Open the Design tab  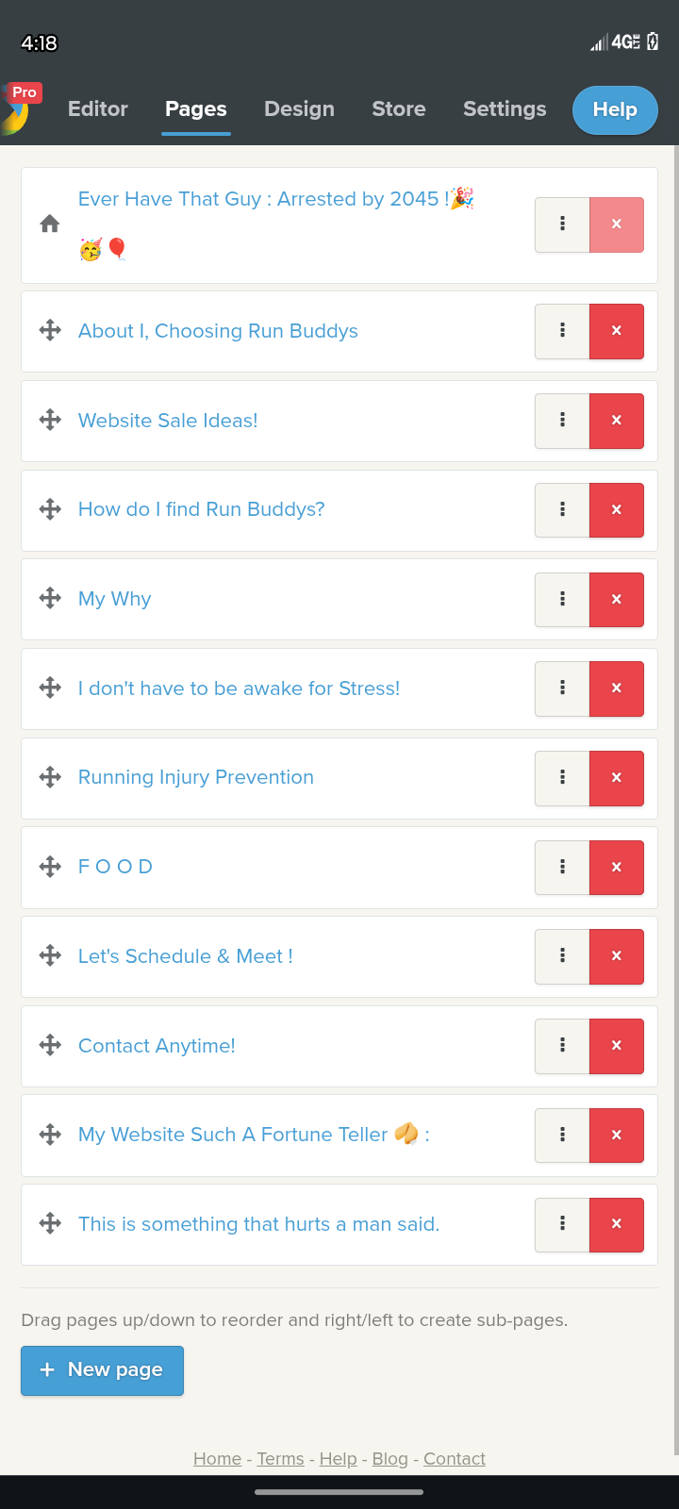(299, 109)
